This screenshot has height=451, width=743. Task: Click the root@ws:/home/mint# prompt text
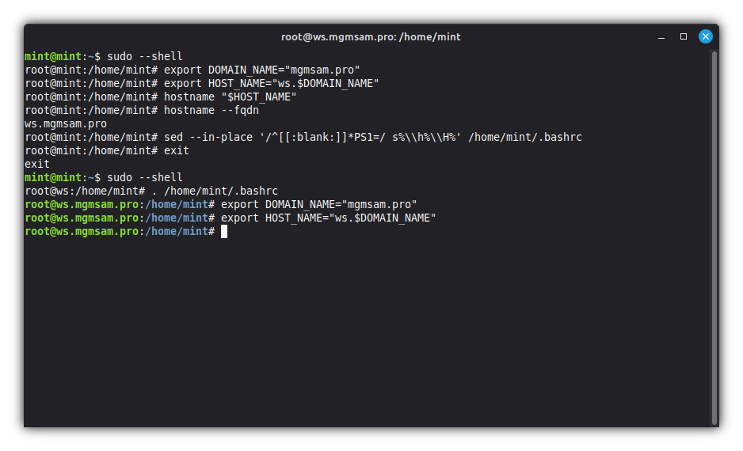(85, 191)
